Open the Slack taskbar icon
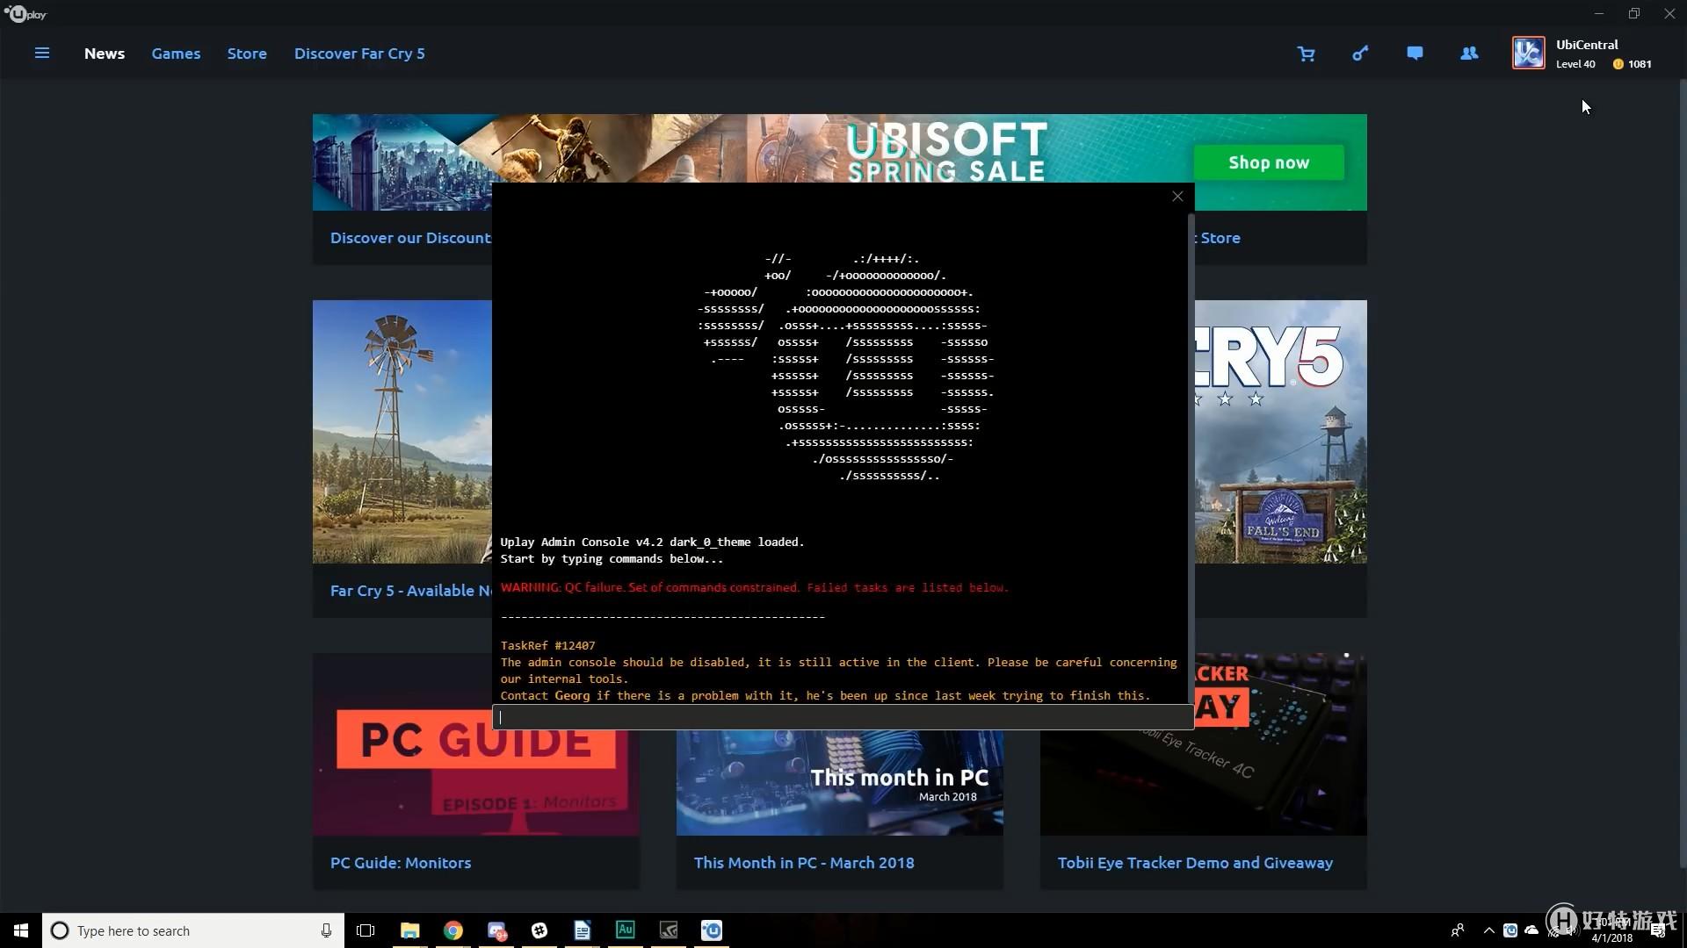The image size is (1687, 948). point(539,930)
